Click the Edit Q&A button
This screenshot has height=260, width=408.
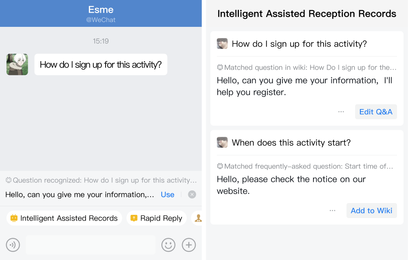click(x=376, y=111)
